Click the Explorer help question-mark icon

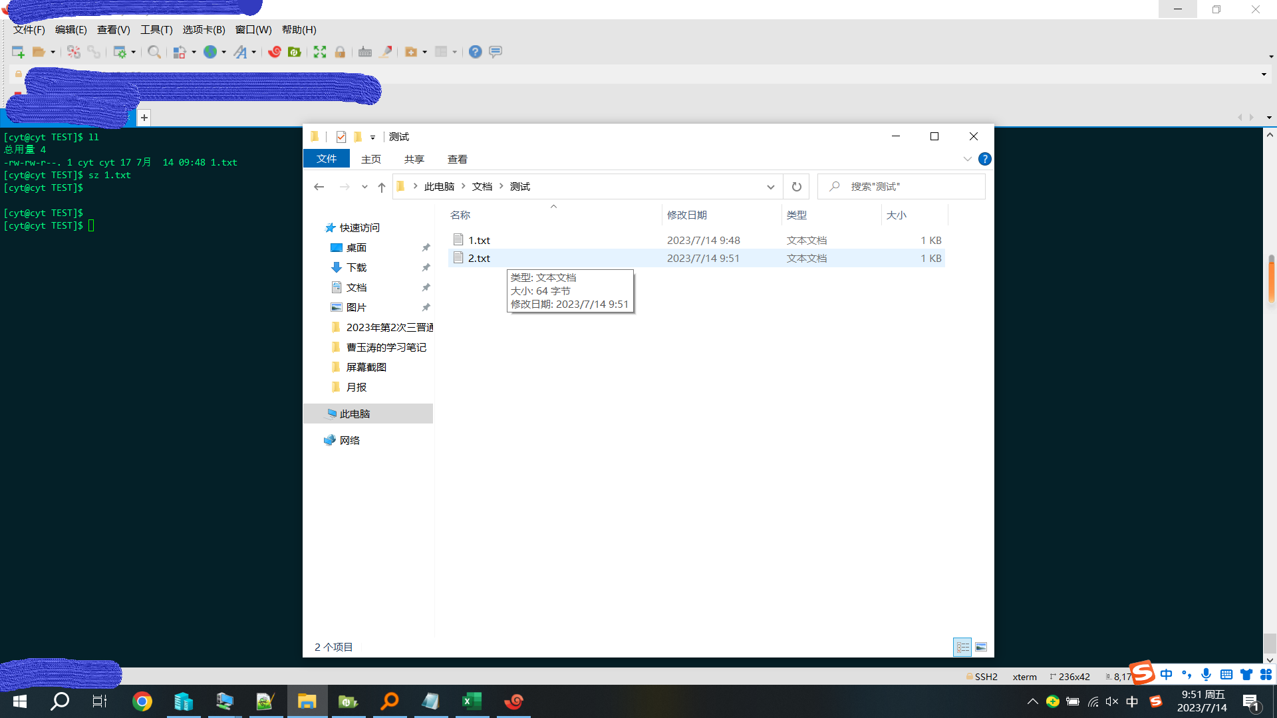click(x=984, y=159)
